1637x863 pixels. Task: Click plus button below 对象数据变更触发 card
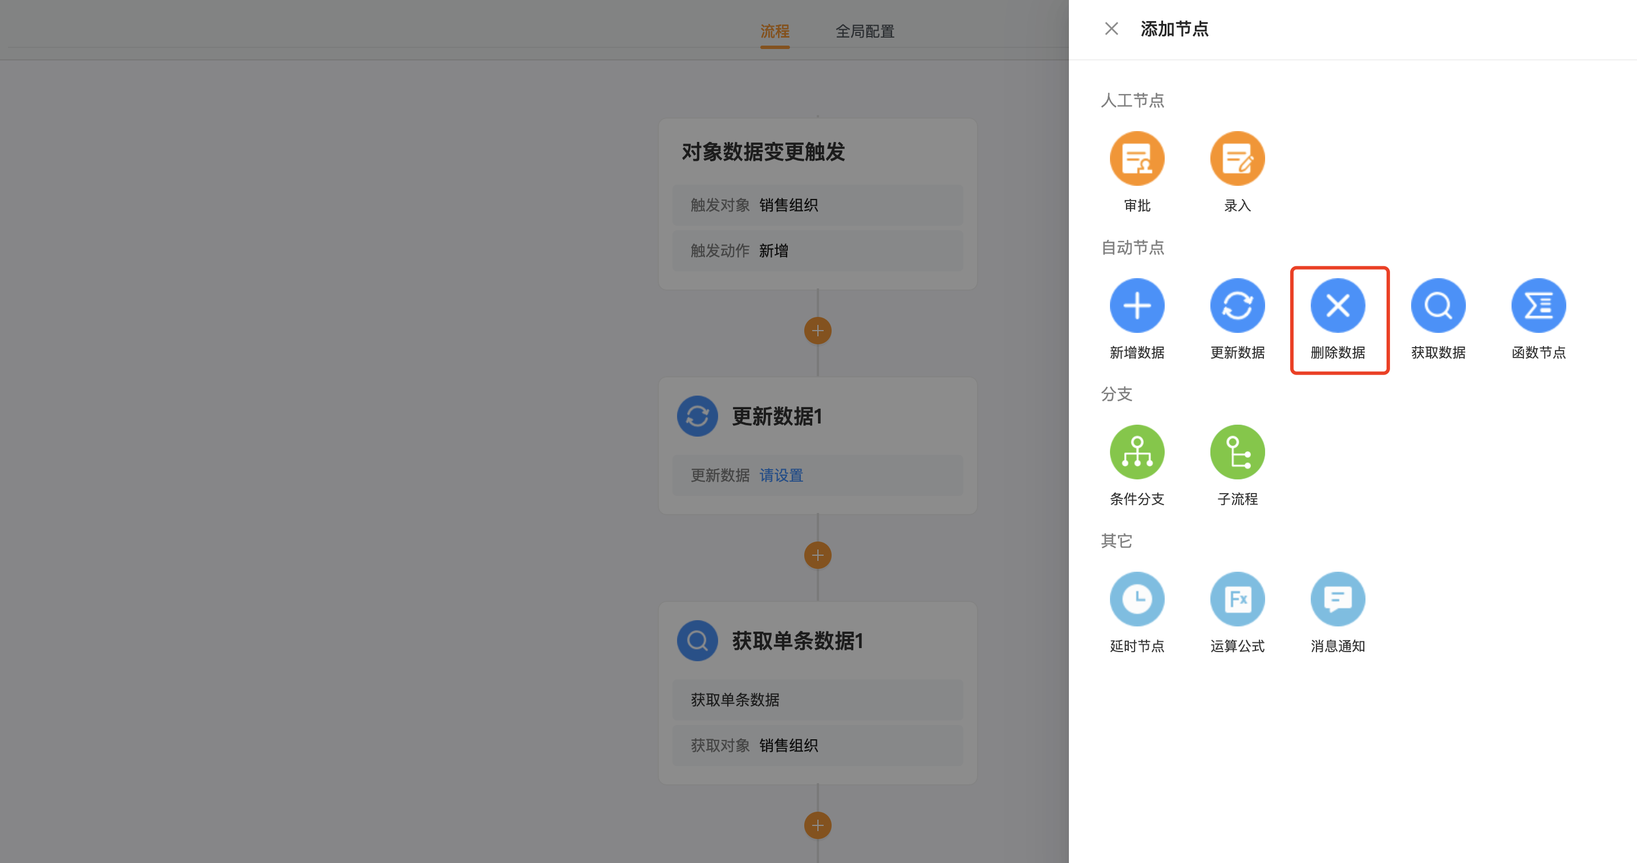click(x=817, y=331)
